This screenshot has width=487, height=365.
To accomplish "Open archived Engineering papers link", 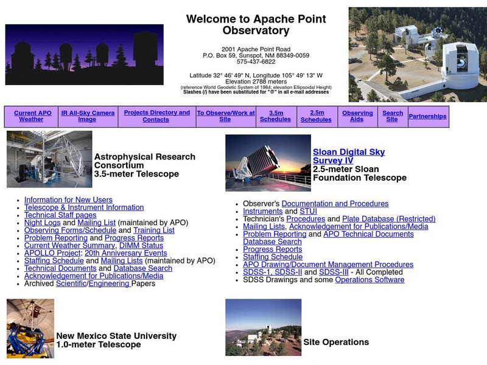I will pos(109,283).
